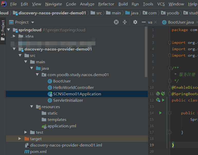Open Project panel settings gear
Image resolution: width=198 pixels, height=155 pixels.
coord(135,22)
